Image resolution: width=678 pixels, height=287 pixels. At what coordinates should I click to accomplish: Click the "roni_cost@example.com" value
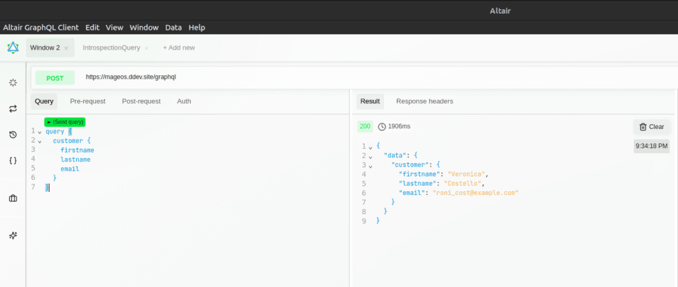(x=475, y=193)
